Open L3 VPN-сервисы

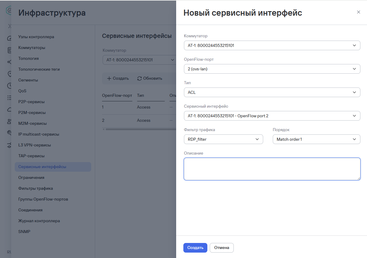pos(35,145)
